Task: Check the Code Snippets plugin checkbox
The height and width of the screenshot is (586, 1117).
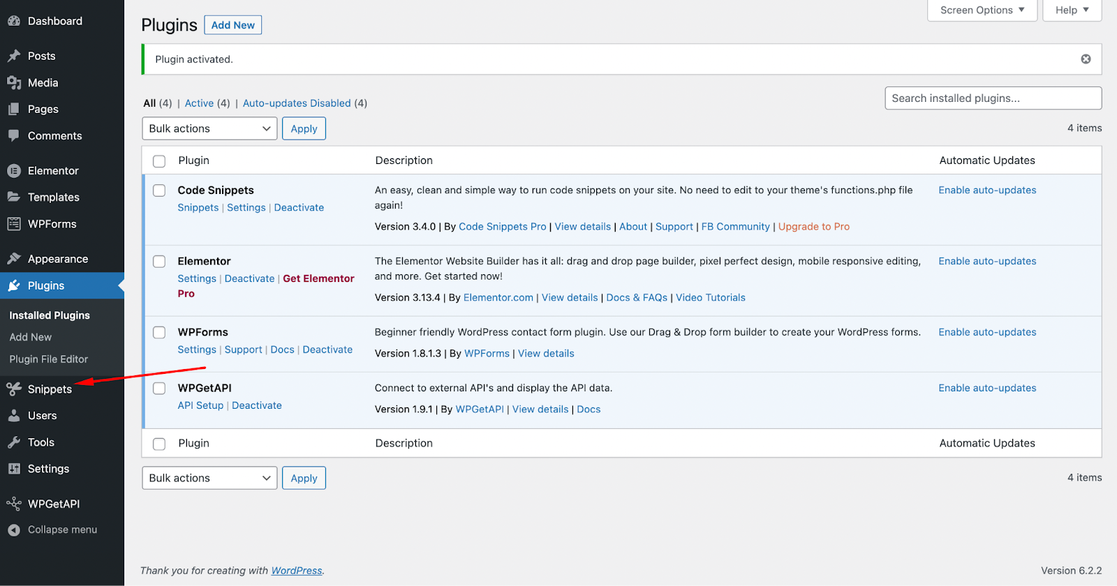Action: [159, 190]
